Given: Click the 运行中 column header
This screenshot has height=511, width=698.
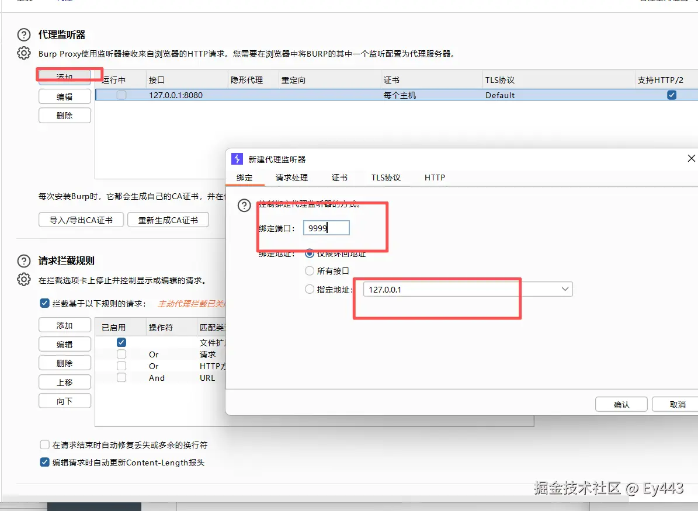Looking at the screenshot, I should click(121, 80).
